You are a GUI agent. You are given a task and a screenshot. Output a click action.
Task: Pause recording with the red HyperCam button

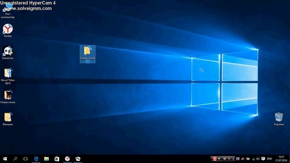(214, 158)
